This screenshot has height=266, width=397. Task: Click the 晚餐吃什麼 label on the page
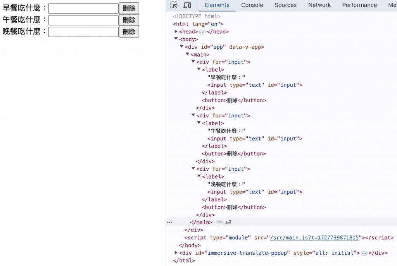point(24,31)
